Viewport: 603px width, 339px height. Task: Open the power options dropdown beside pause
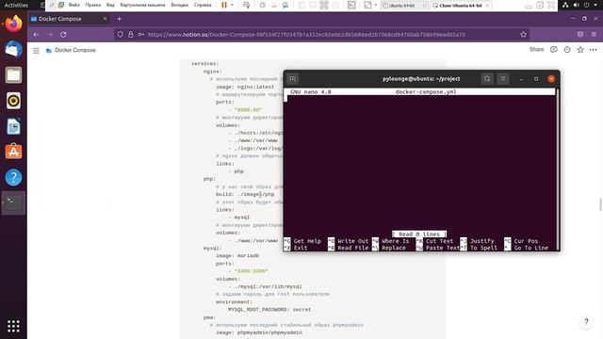[x=232, y=5]
